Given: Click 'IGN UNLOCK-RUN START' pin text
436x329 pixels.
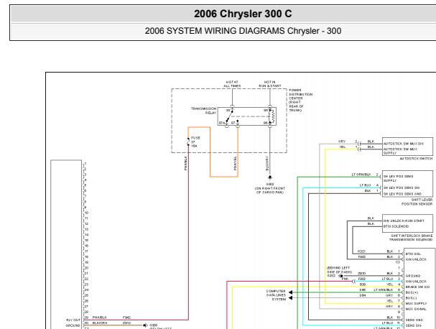Looking at the screenshot, I should (x=404, y=221).
